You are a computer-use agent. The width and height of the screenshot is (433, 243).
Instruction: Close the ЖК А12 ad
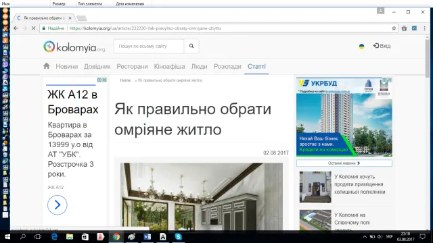pos(104,80)
